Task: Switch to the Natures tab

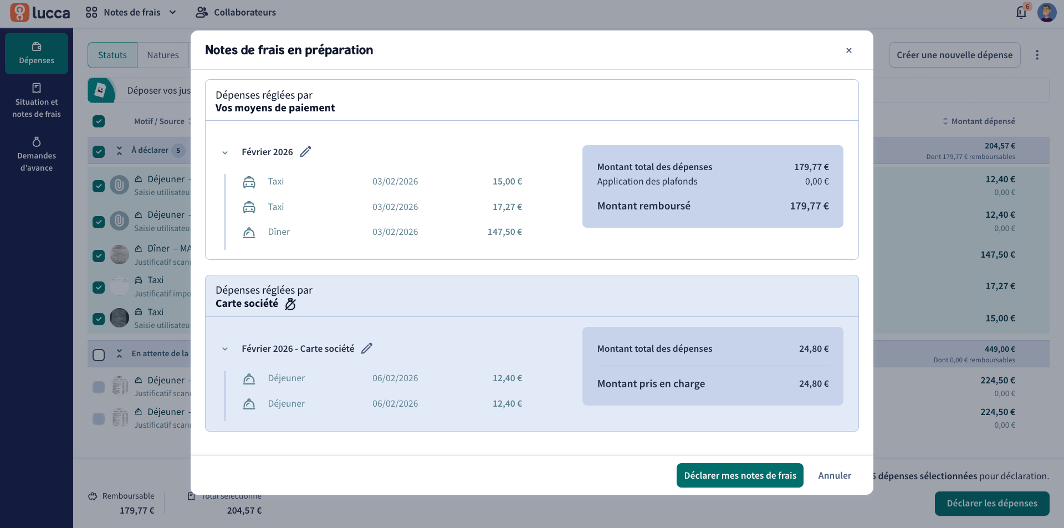Action: pos(163,55)
